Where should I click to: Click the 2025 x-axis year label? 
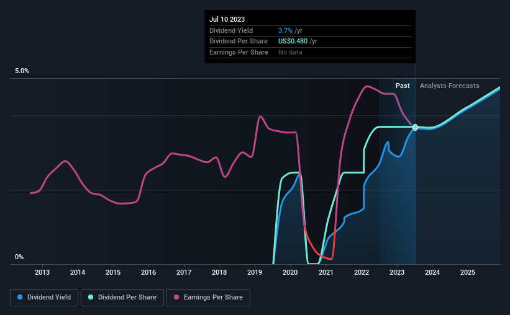tap(468, 272)
